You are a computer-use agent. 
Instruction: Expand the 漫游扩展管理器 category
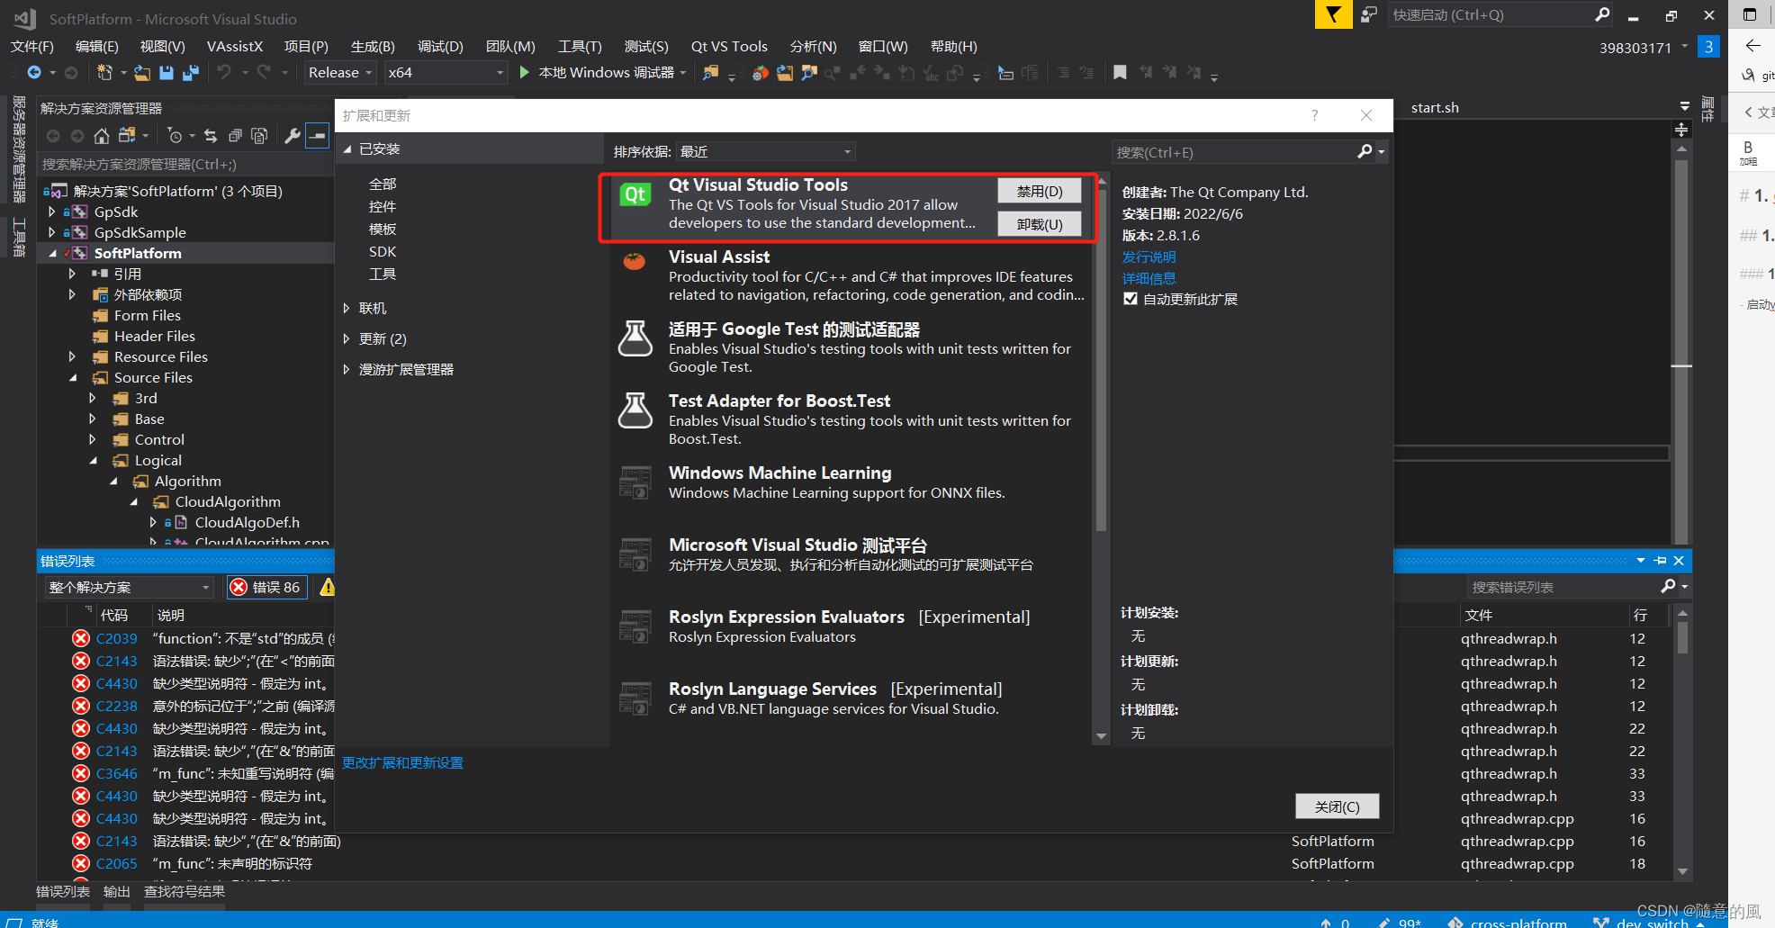pyautogui.click(x=347, y=370)
